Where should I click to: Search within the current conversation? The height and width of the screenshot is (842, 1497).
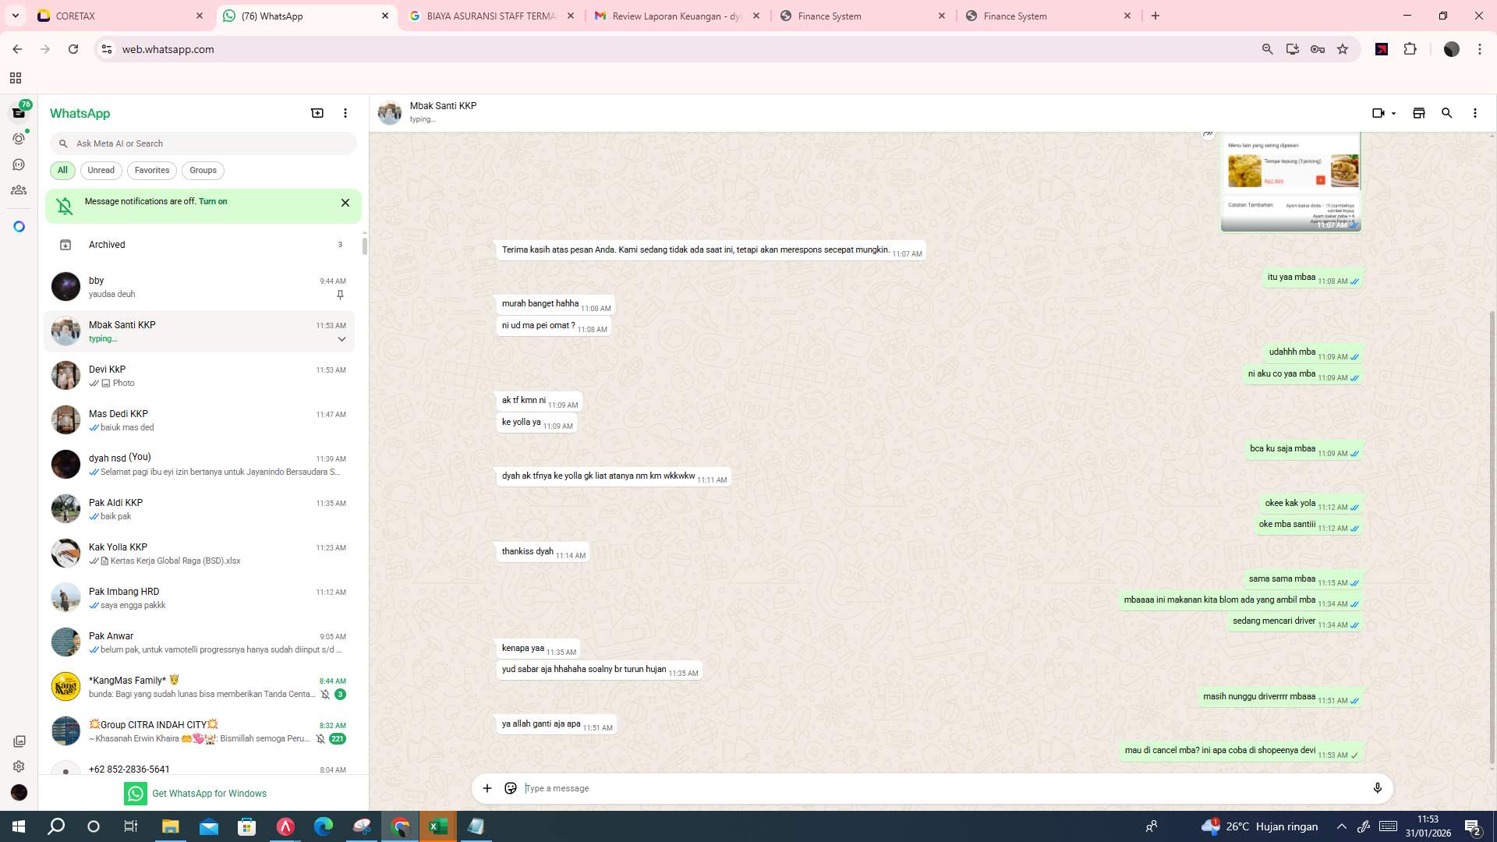(x=1446, y=113)
